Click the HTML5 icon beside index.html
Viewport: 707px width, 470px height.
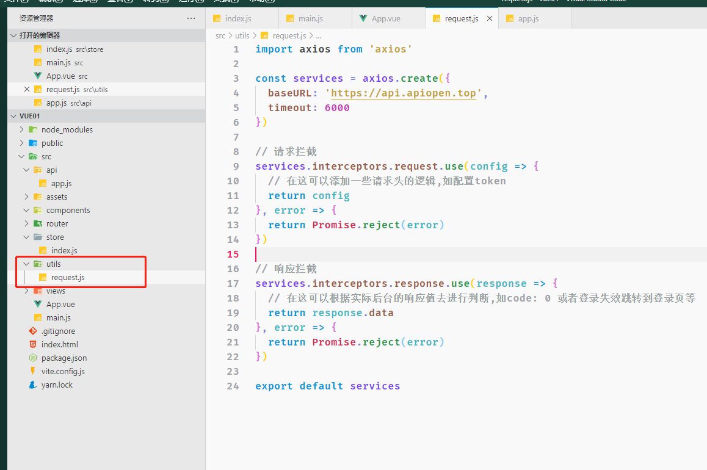pos(33,345)
